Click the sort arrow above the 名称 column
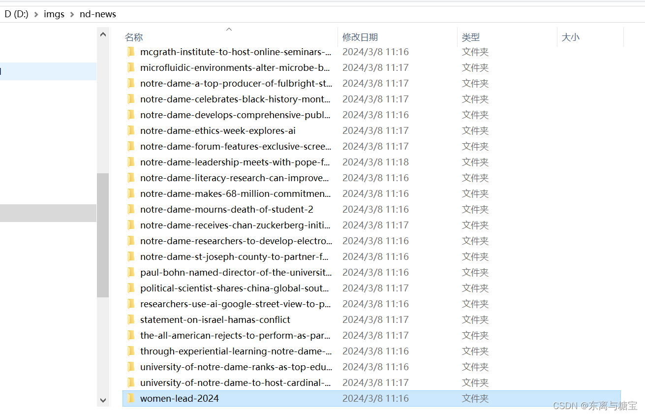 (x=229, y=30)
